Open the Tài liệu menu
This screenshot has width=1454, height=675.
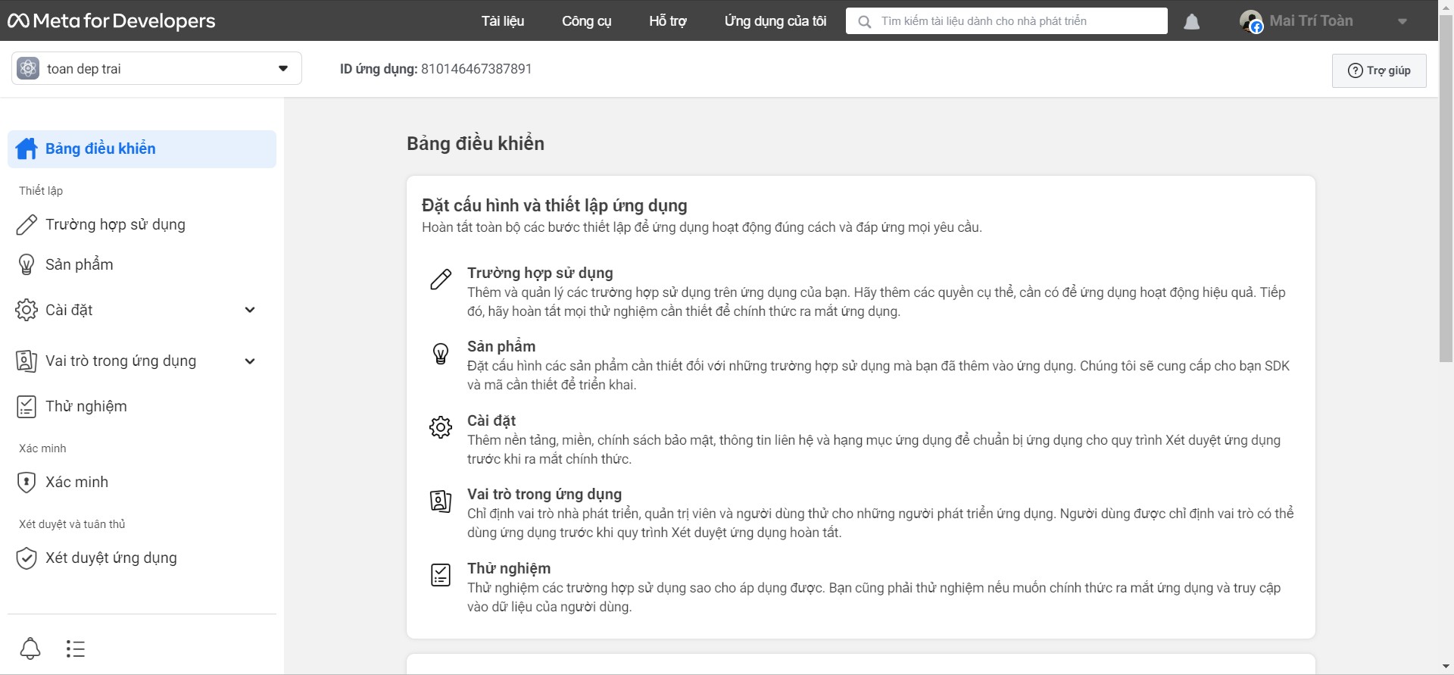503,21
